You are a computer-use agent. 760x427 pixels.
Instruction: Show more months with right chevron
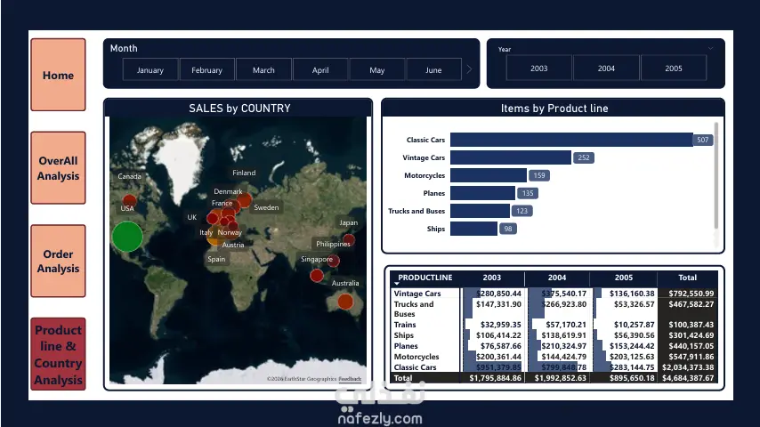[469, 69]
